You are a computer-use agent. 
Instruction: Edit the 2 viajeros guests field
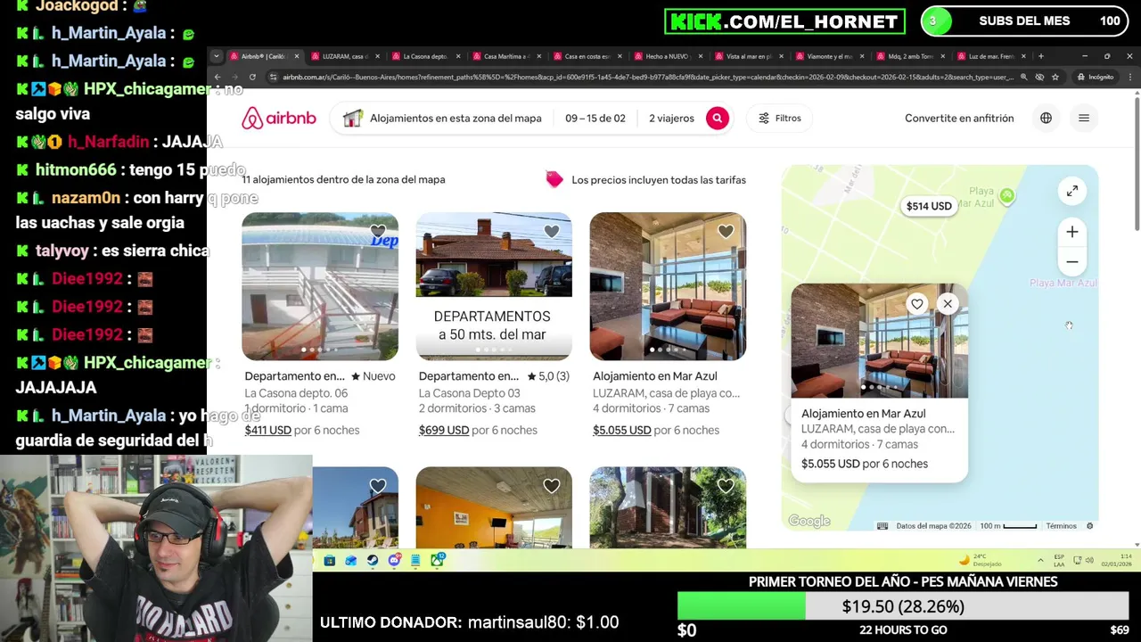pyautogui.click(x=671, y=118)
